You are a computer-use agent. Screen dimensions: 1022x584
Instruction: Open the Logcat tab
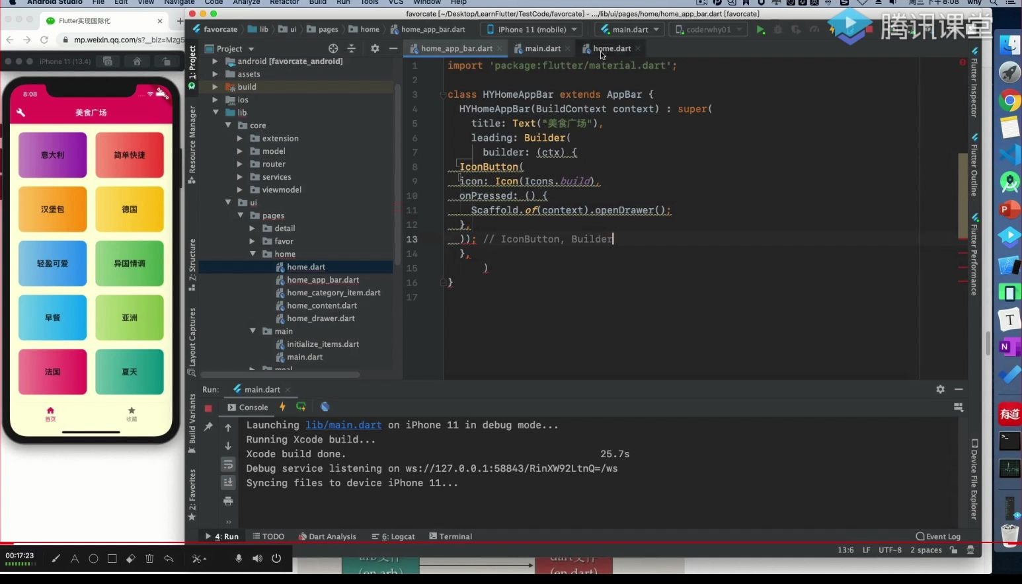coord(393,536)
